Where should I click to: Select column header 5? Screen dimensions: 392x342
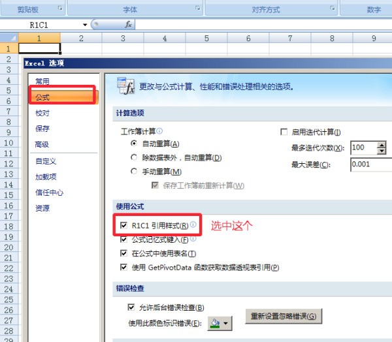tap(206, 38)
